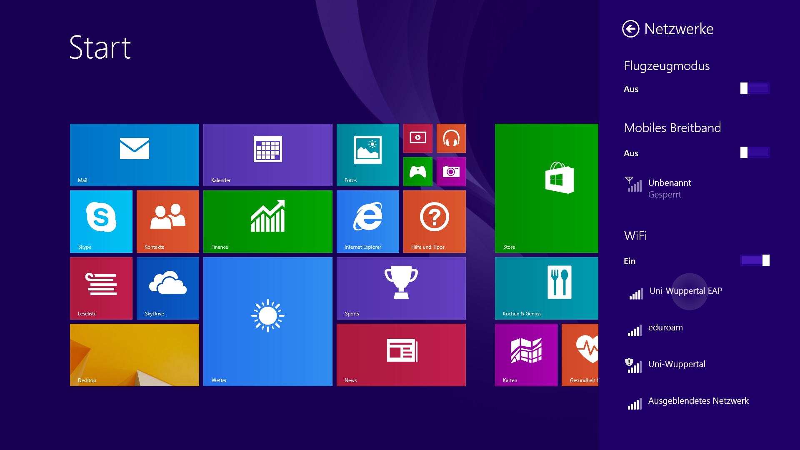Viewport: 800px width, 450px height.
Task: Click the Netzwerke panel title
Action: (679, 29)
